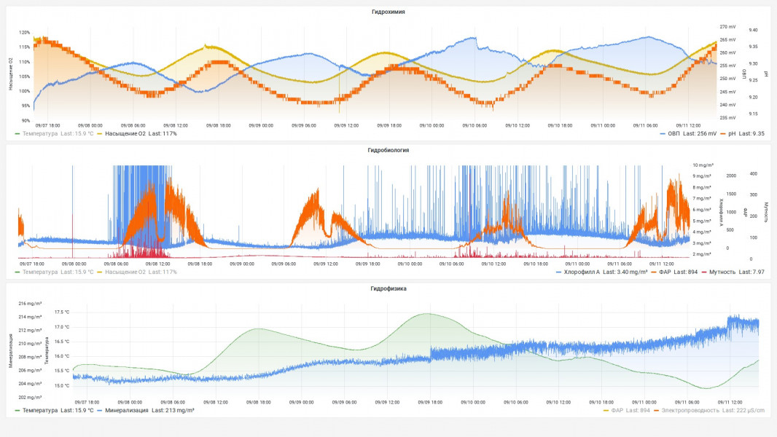Open the Гидробиология panel title menu
The width and height of the screenshot is (777, 437).
(388, 150)
